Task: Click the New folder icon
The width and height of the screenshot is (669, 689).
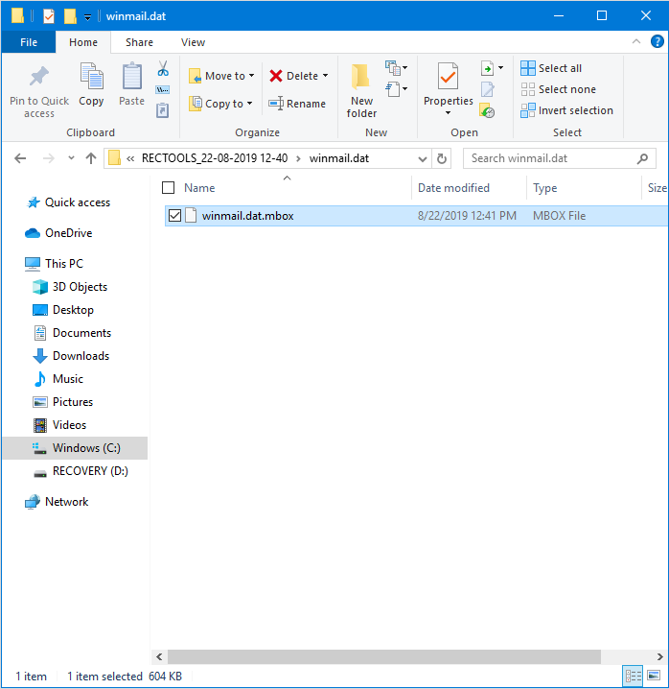Action: tap(360, 76)
